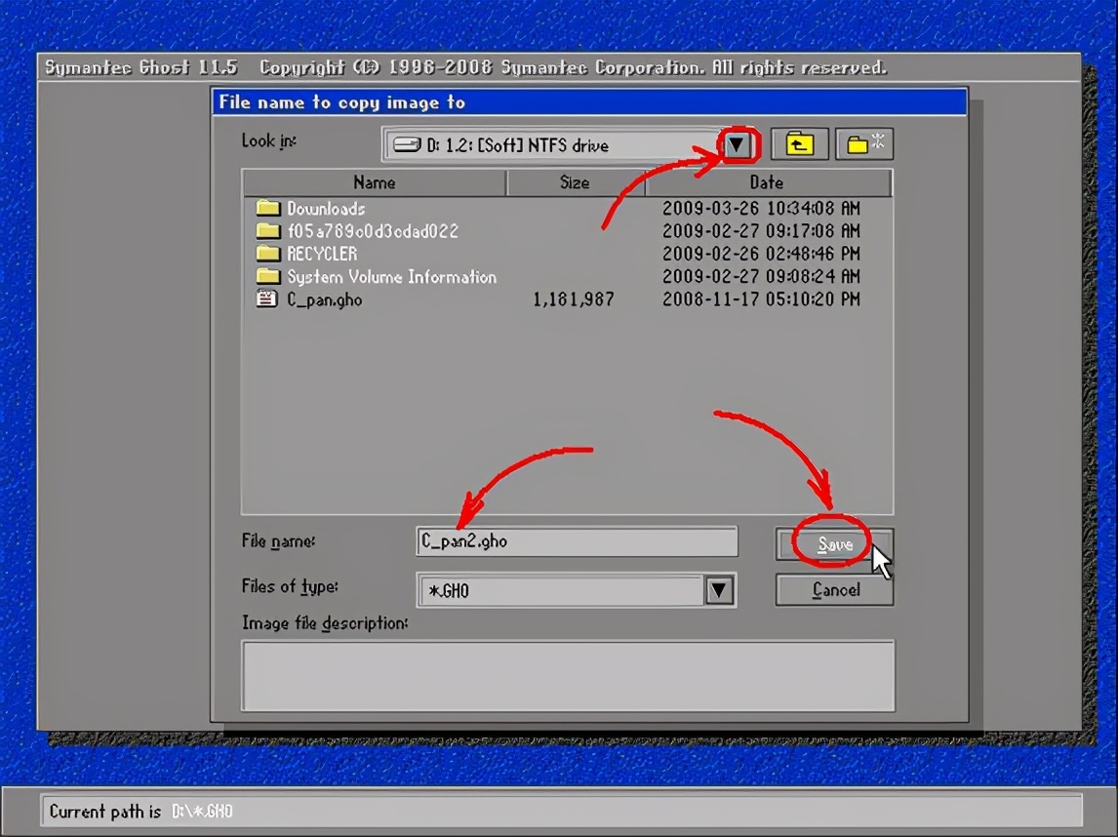Click the drive icon in Look in field
Viewport: 1118px width, 837px height.
(407, 145)
